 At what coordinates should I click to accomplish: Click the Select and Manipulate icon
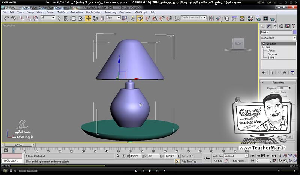[x=133, y=19]
